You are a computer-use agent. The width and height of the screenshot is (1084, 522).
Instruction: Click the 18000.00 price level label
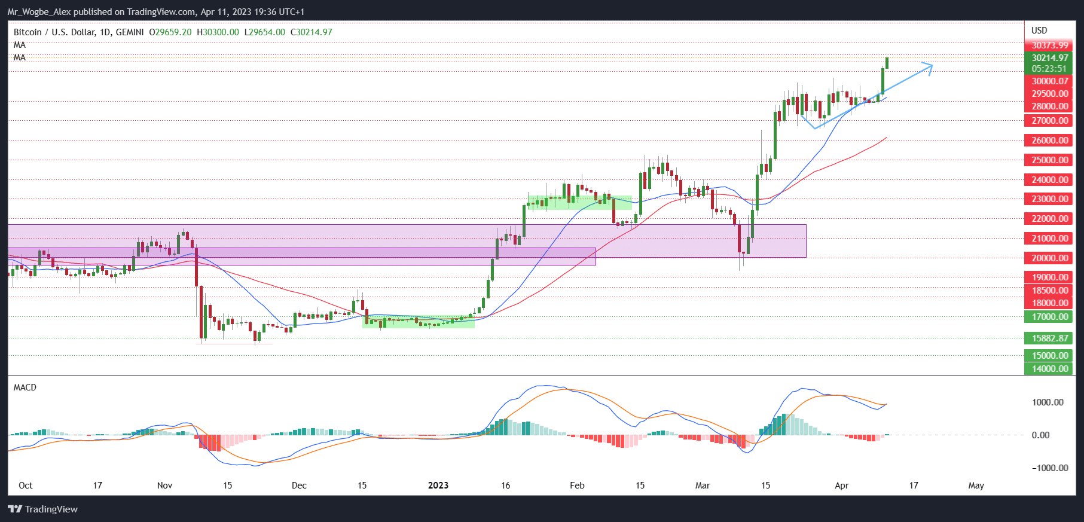(x=1049, y=303)
